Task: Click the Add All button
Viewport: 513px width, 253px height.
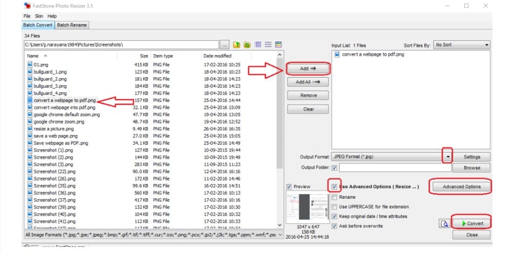Action: click(308, 82)
